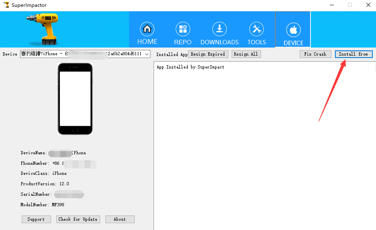Image resolution: width=376 pixels, height=230 pixels.
Task: Click the Resign Expired button
Action: 208,54
